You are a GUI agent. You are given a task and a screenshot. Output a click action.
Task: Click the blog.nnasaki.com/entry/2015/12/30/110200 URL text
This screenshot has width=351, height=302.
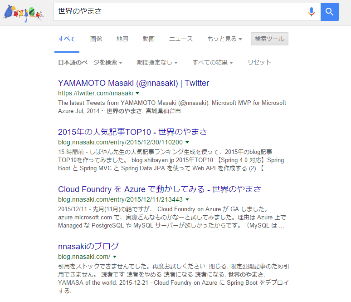click(x=121, y=142)
